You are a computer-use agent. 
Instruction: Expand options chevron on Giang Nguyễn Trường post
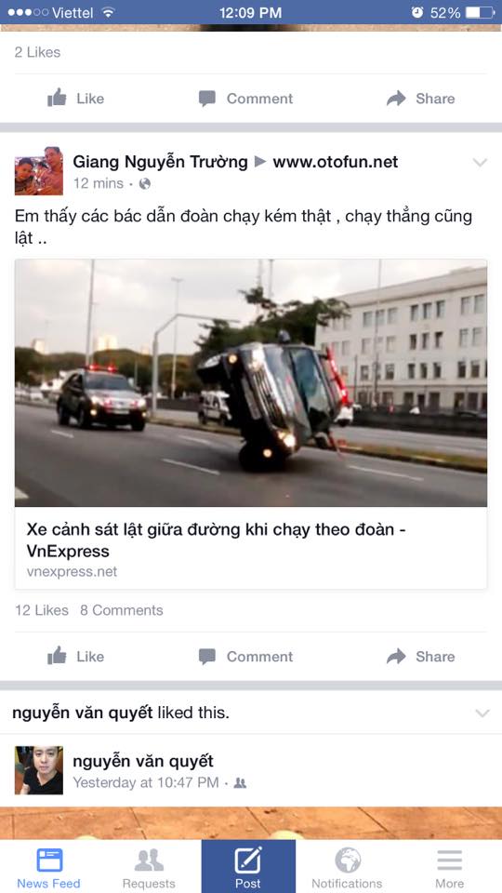pyautogui.click(x=480, y=163)
